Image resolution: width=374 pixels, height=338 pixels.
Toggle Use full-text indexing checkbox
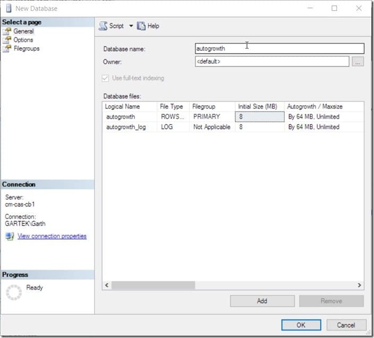click(x=105, y=78)
